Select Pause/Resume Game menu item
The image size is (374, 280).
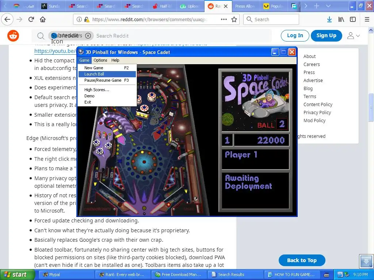pos(107,80)
